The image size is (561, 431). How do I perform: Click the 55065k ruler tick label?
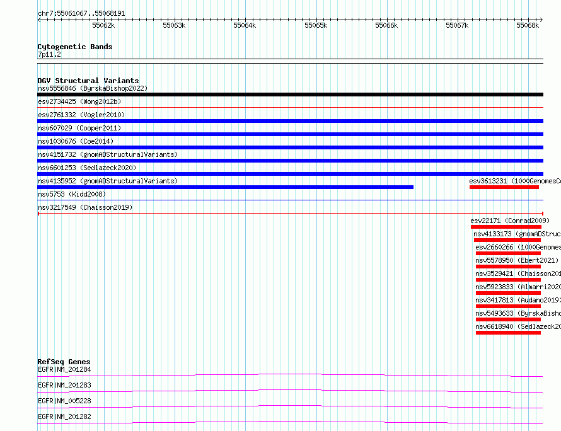[x=316, y=25]
